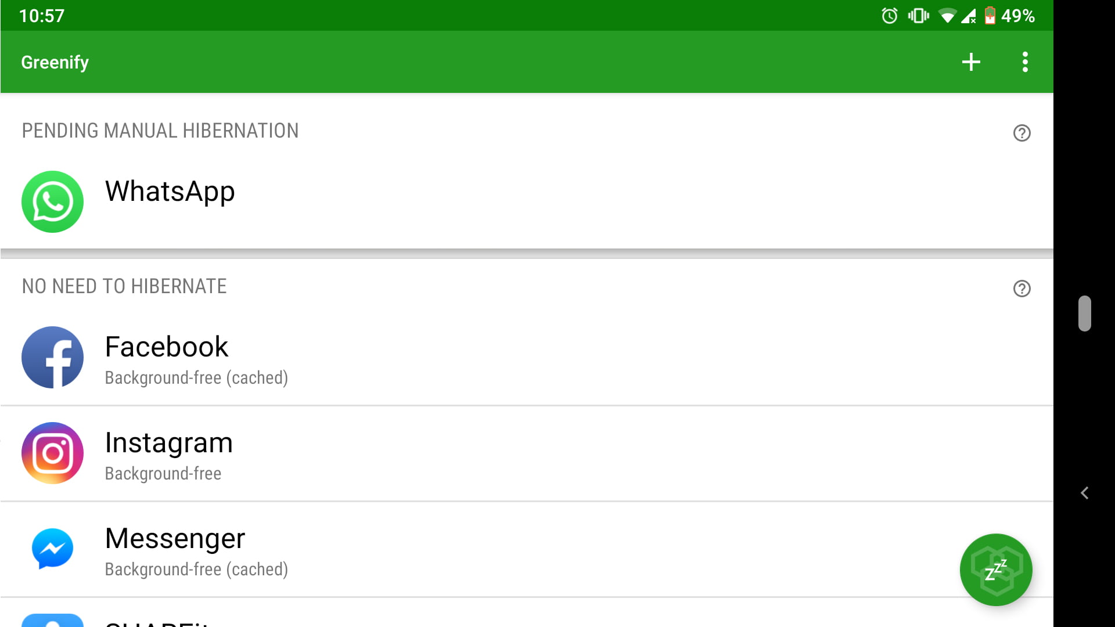
Task: Tap the WhatsApp app icon
Action: point(52,201)
